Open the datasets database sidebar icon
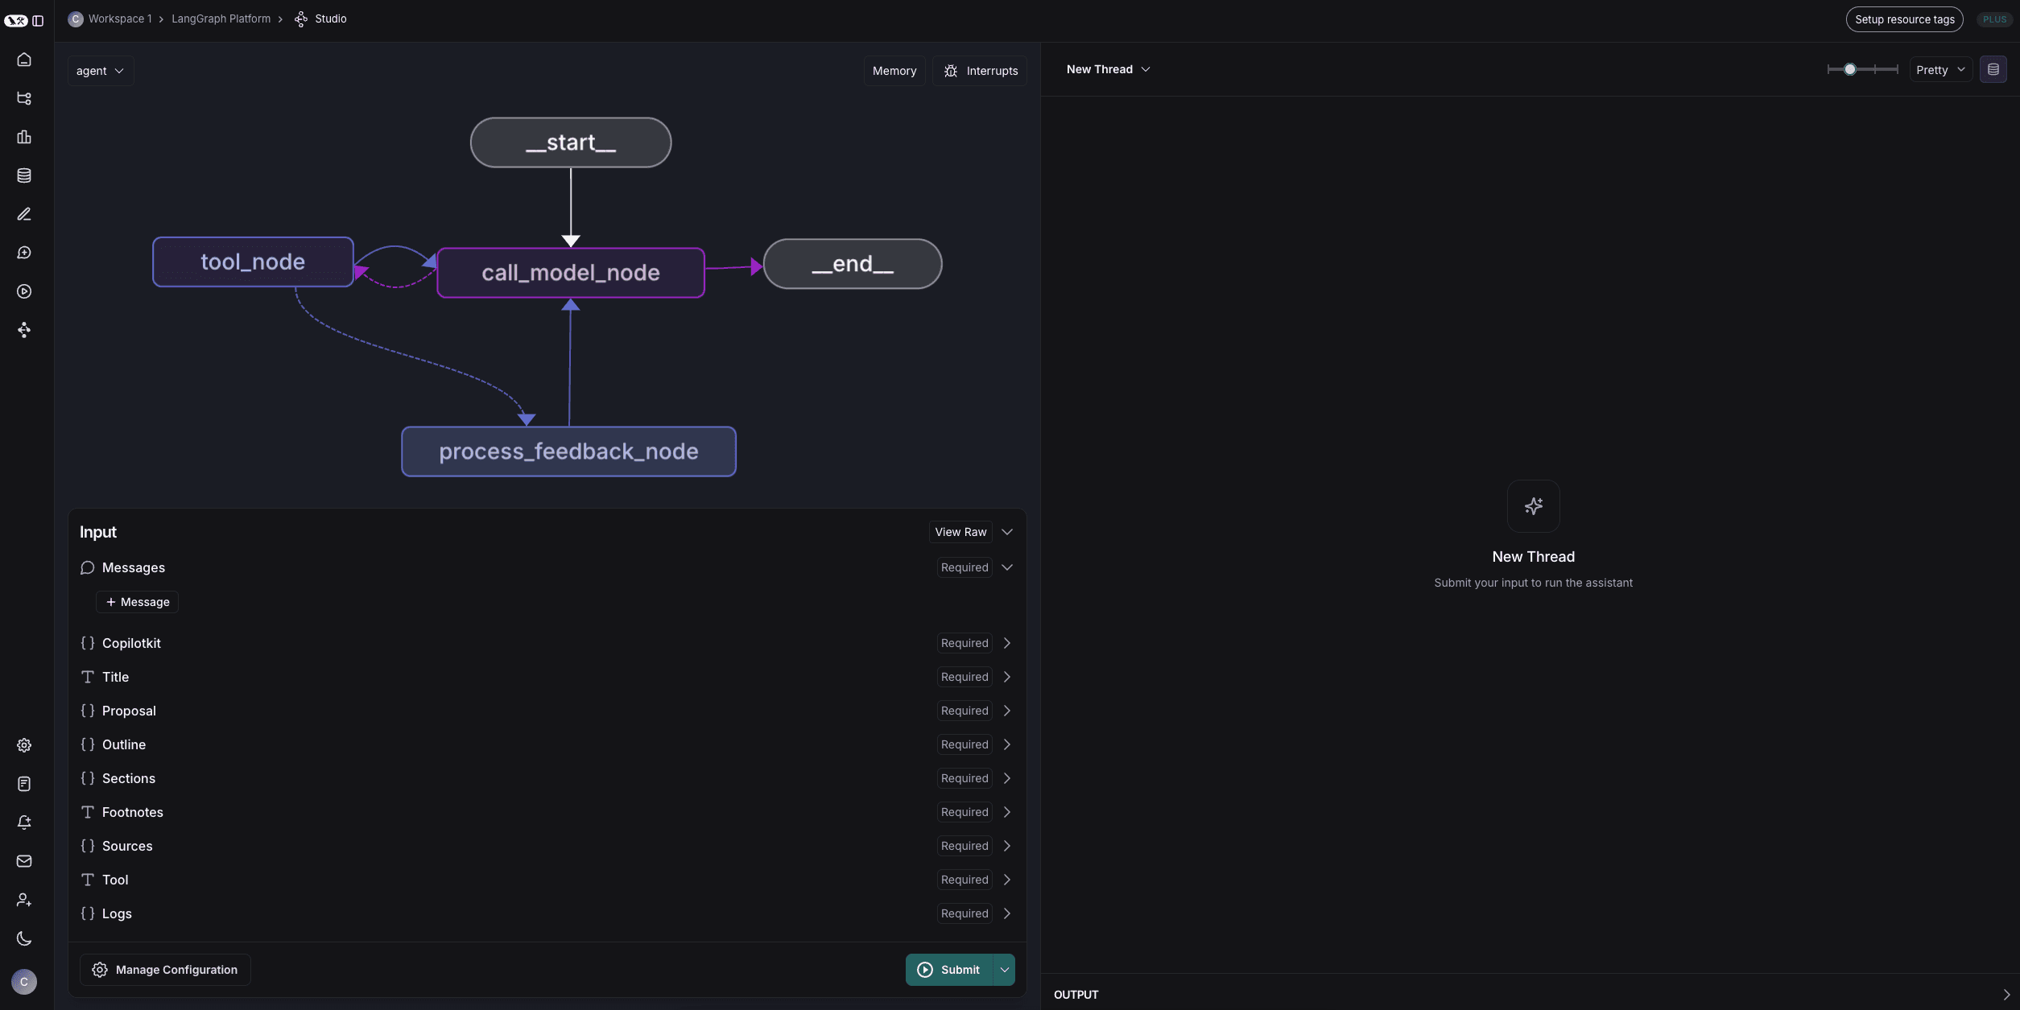2020x1010 pixels. coord(24,175)
